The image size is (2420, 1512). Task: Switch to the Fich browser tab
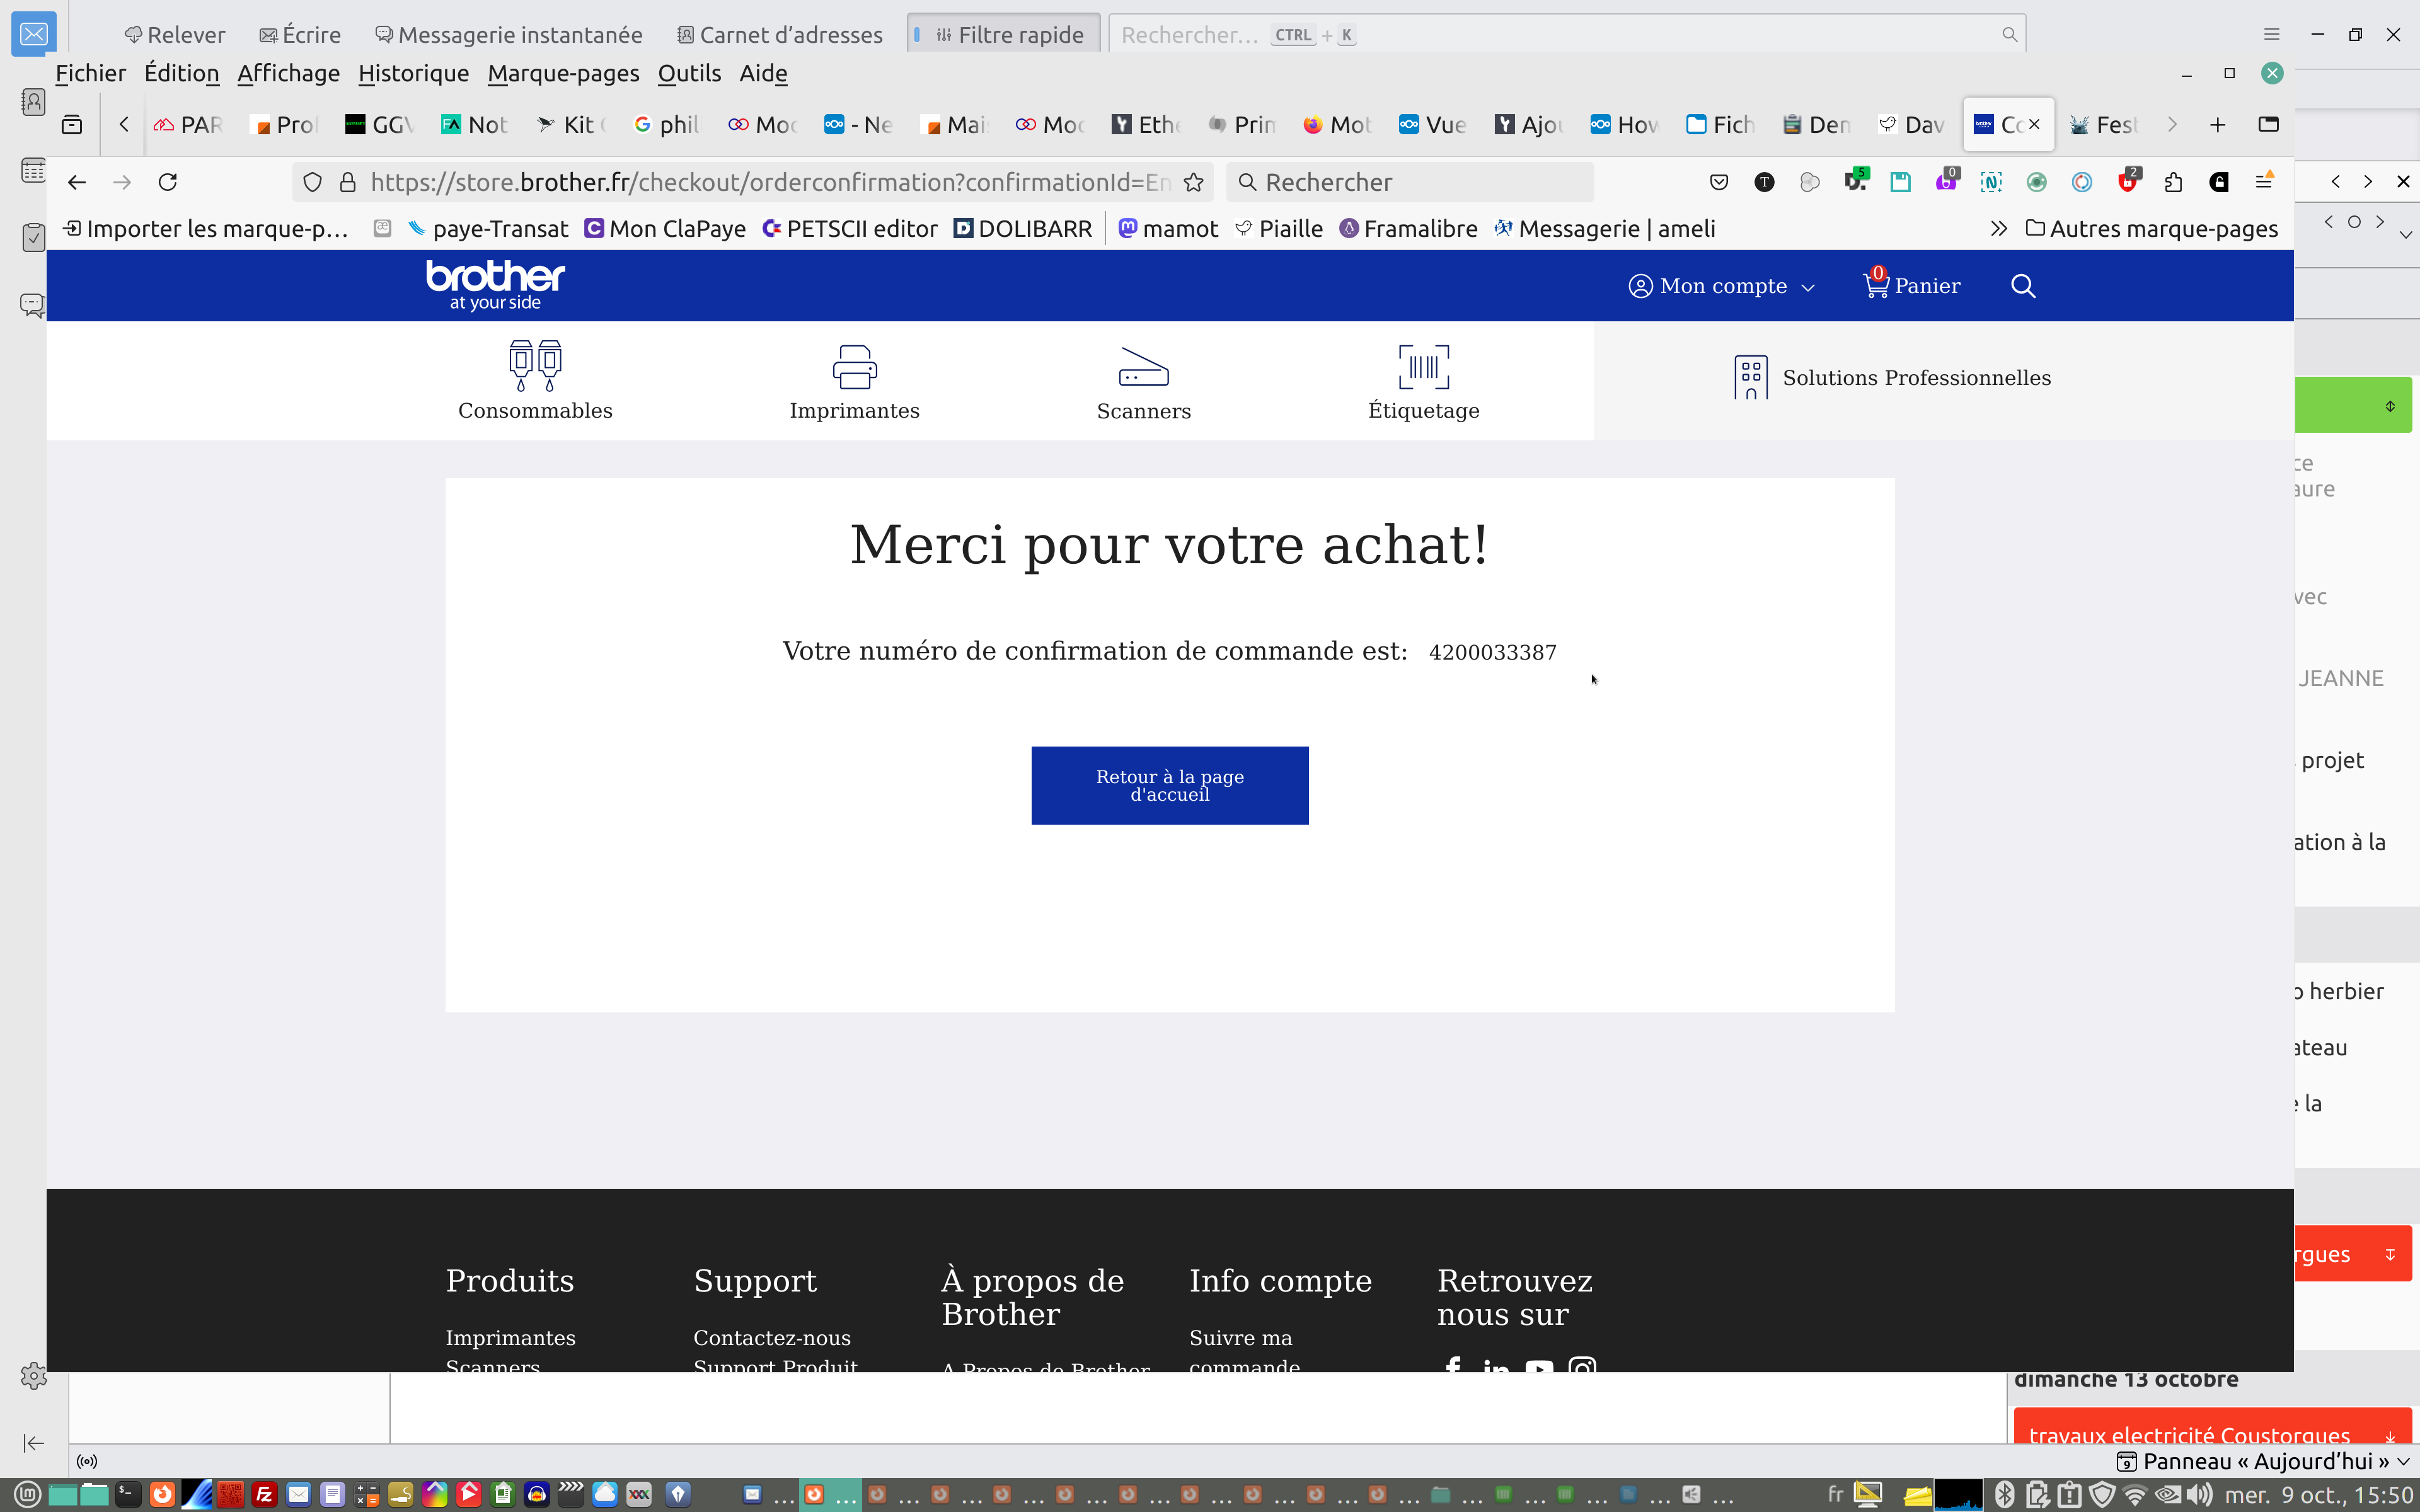[1721, 125]
